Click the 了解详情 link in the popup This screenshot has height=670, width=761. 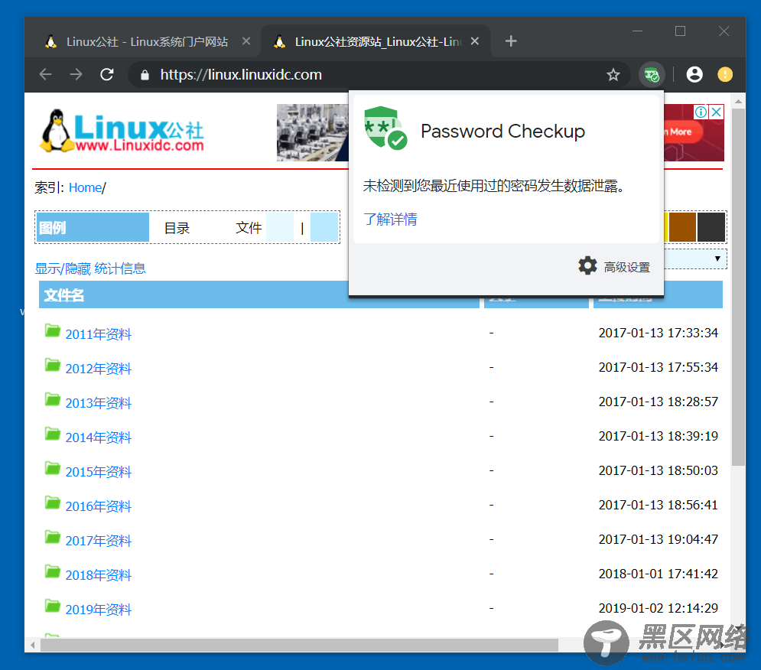click(x=390, y=219)
